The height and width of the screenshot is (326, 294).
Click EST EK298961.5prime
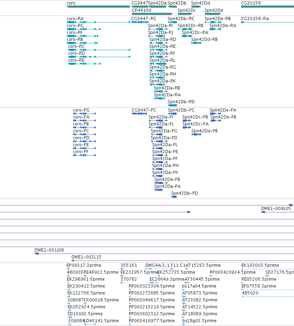68,283
